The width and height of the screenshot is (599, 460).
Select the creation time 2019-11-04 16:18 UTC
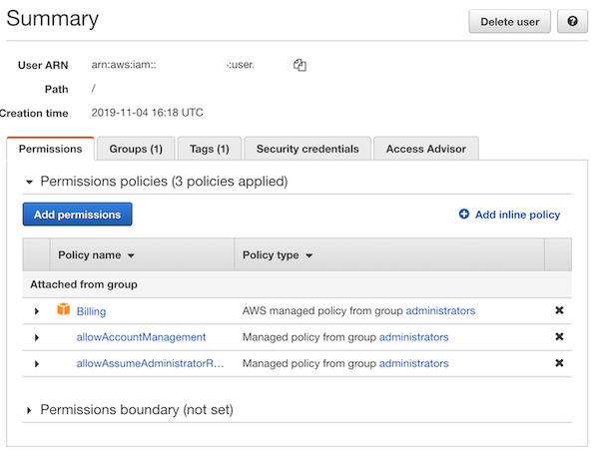pos(147,113)
